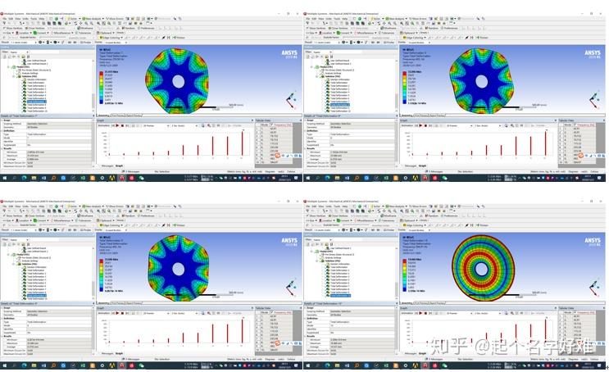609x372 pixels.
Task: Toggle Wireframe in Total Deformation 8 window
Action: point(389,28)
